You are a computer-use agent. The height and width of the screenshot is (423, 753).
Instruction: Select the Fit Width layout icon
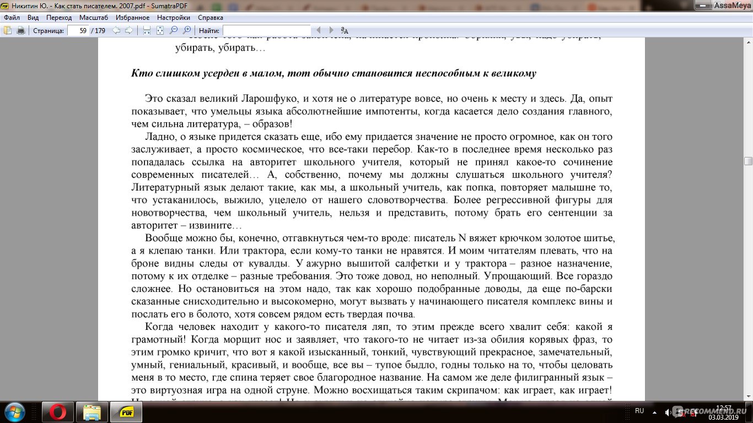tap(147, 30)
